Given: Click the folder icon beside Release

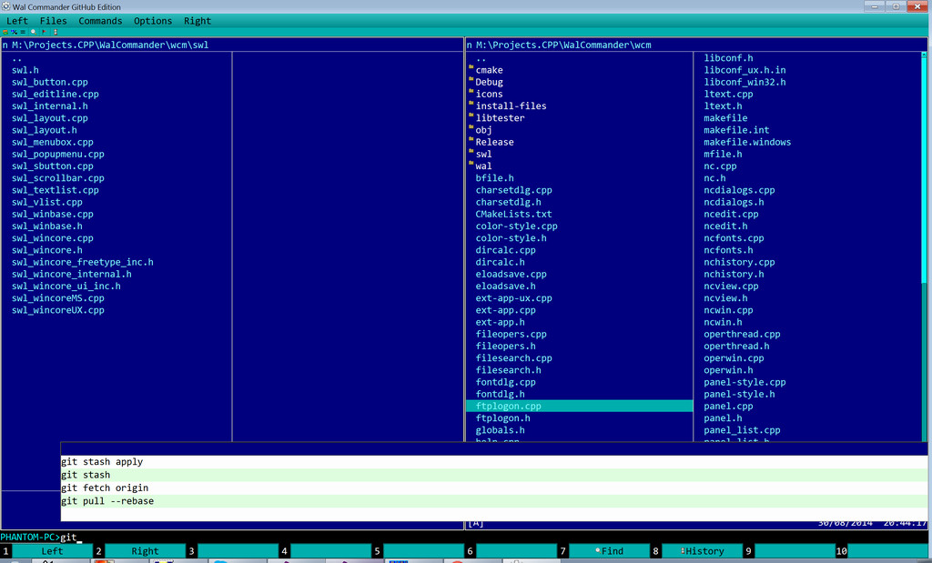Looking at the screenshot, I should [471, 139].
